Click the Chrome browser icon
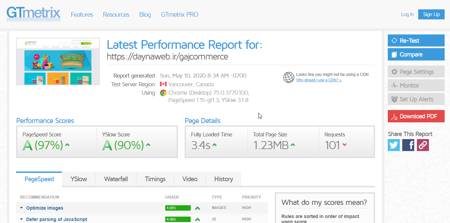Viewport: 450px width, 223px height. coord(163,93)
